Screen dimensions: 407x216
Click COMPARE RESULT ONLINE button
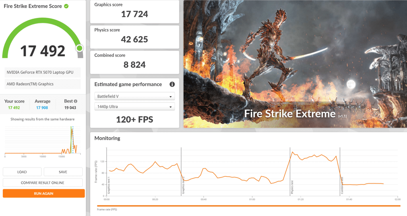coord(43,183)
